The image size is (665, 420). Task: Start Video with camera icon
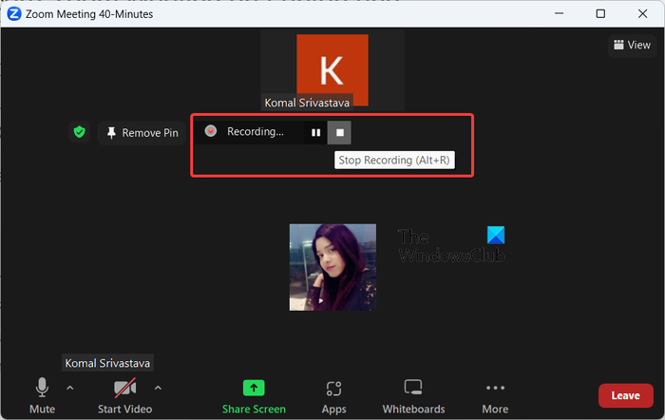(x=124, y=395)
